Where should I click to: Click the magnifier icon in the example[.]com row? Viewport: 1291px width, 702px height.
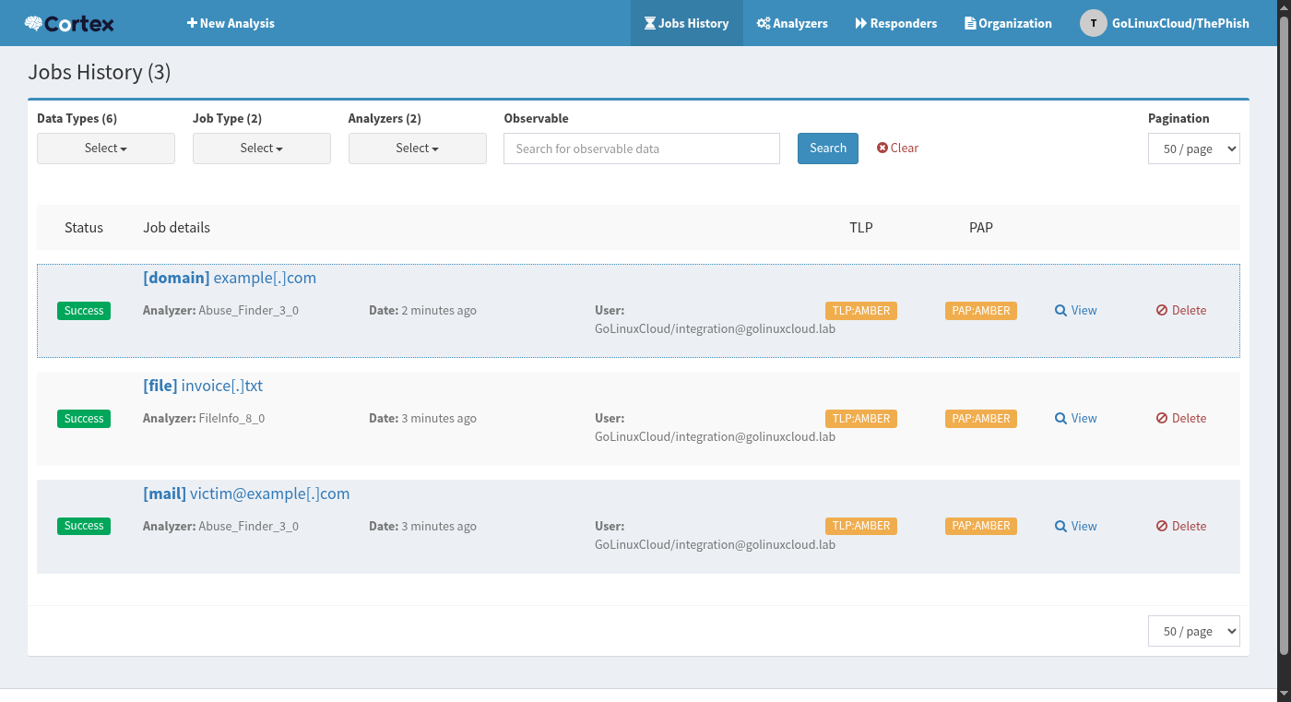click(1060, 311)
